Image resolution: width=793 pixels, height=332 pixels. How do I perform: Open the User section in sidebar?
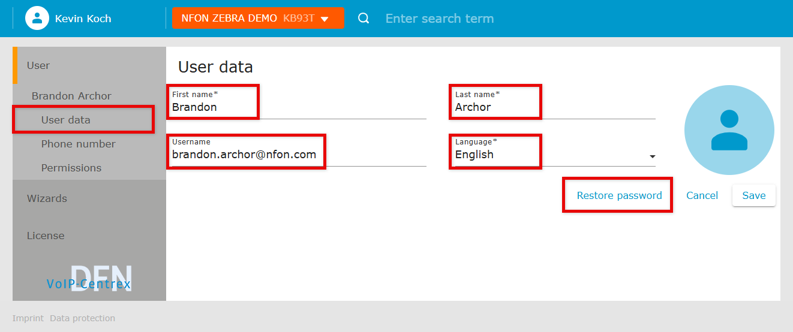pos(38,65)
